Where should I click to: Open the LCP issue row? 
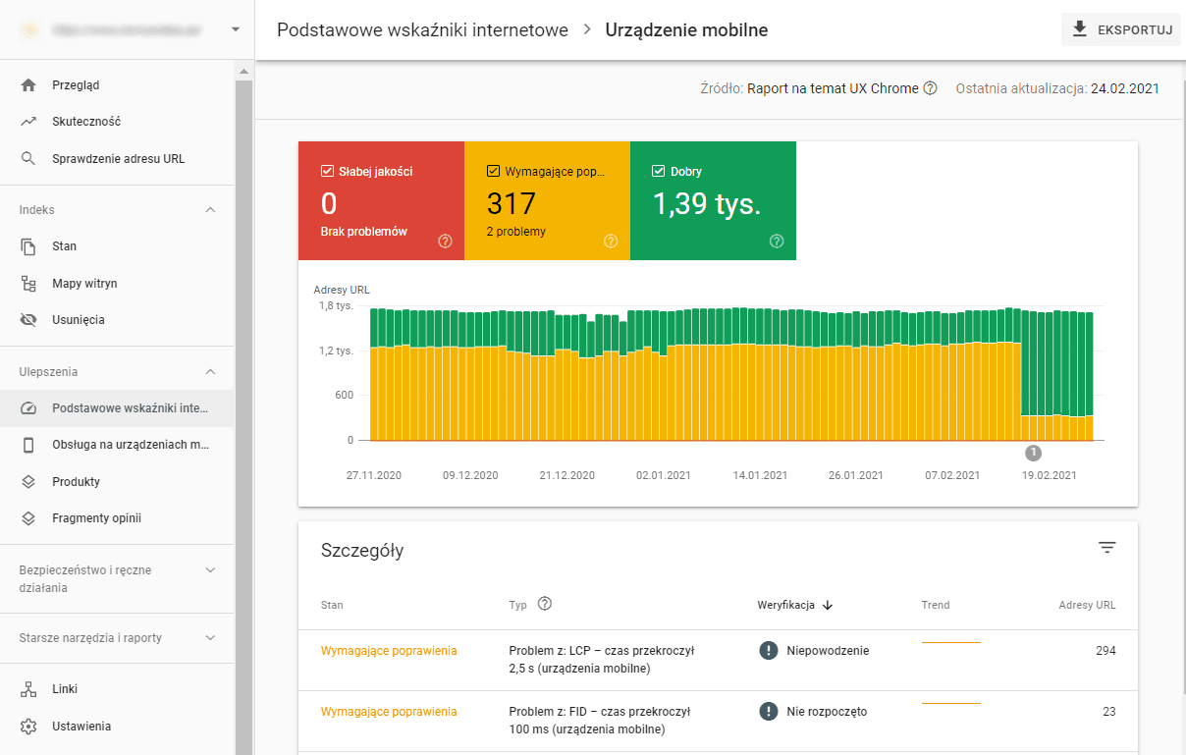[x=718, y=660]
